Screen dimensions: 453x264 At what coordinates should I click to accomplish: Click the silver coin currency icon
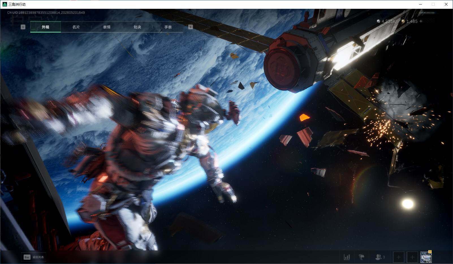pyautogui.click(x=379, y=21)
